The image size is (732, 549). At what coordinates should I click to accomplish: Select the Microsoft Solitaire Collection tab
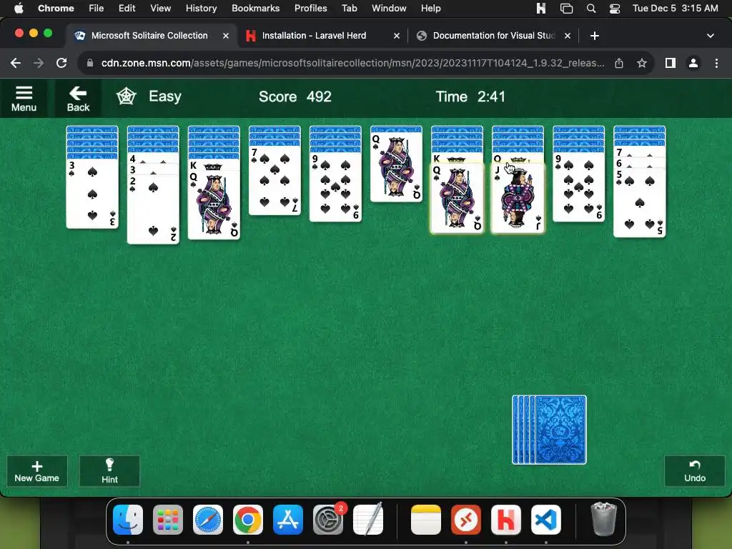pos(149,36)
